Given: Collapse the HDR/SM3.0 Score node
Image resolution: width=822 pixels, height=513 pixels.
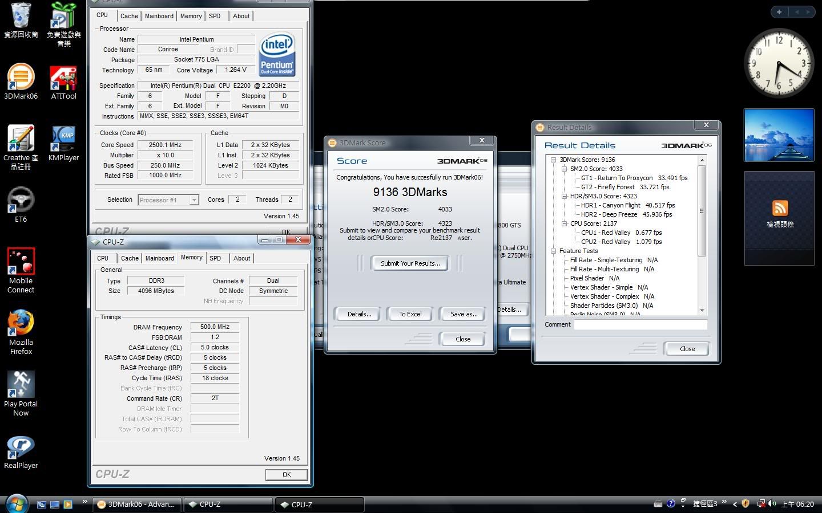Looking at the screenshot, I should pyautogui.click(x=564, y=196).
